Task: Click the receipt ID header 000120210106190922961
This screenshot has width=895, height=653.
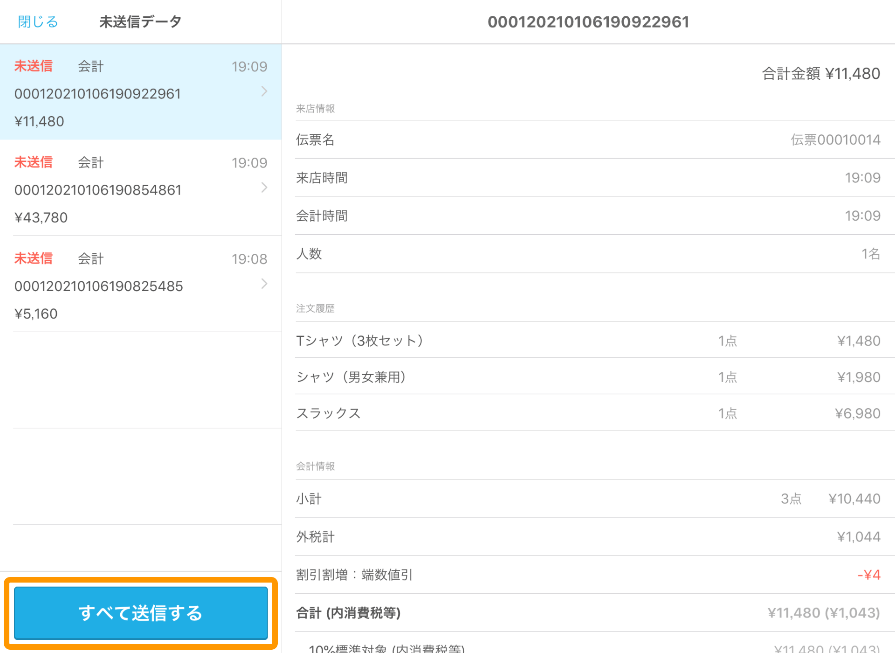Action: point(588,21)
